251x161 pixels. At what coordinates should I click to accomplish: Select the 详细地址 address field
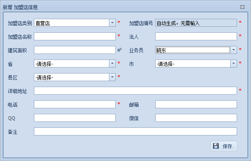coord(135,91)
